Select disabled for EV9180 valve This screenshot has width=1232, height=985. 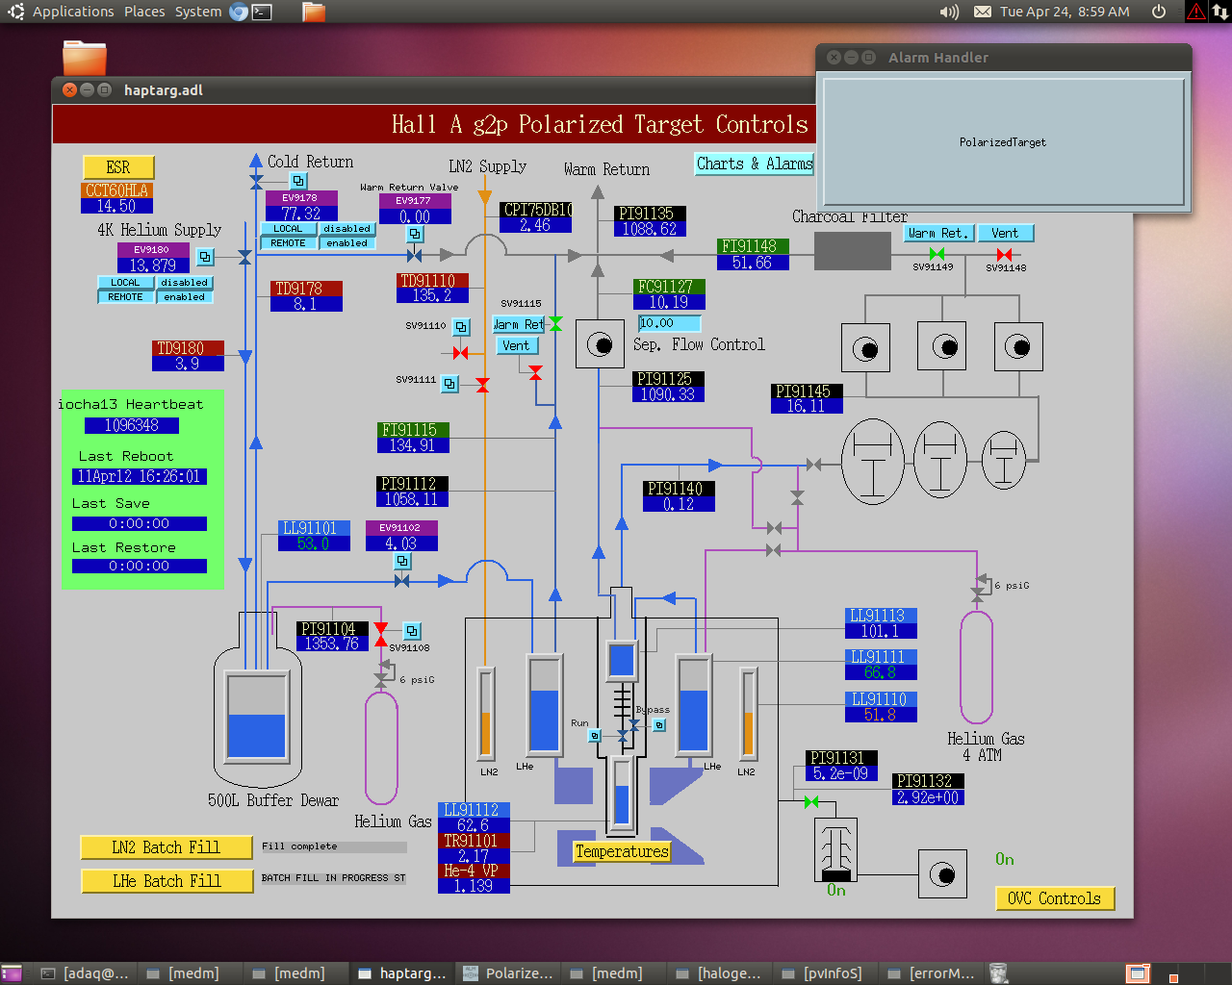click(184, 283)
